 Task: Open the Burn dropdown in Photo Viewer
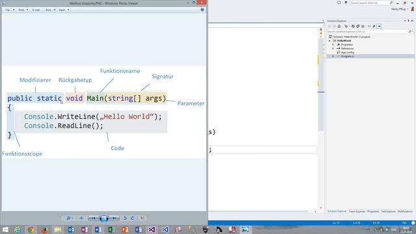[51, 10]
